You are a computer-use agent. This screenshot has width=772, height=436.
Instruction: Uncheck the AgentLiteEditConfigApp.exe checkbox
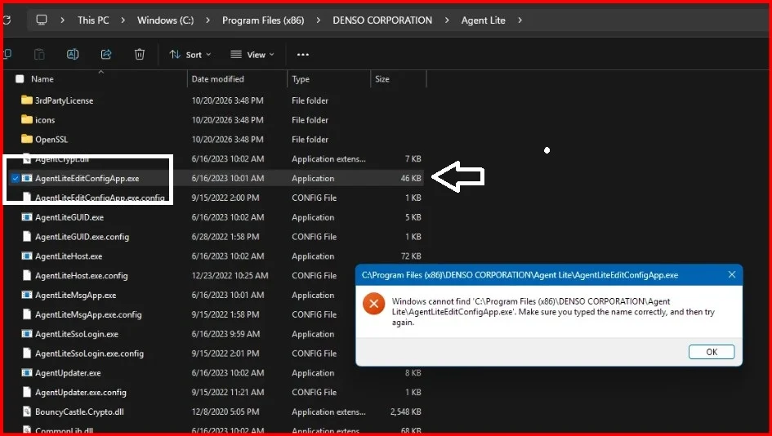click(16, 178)
